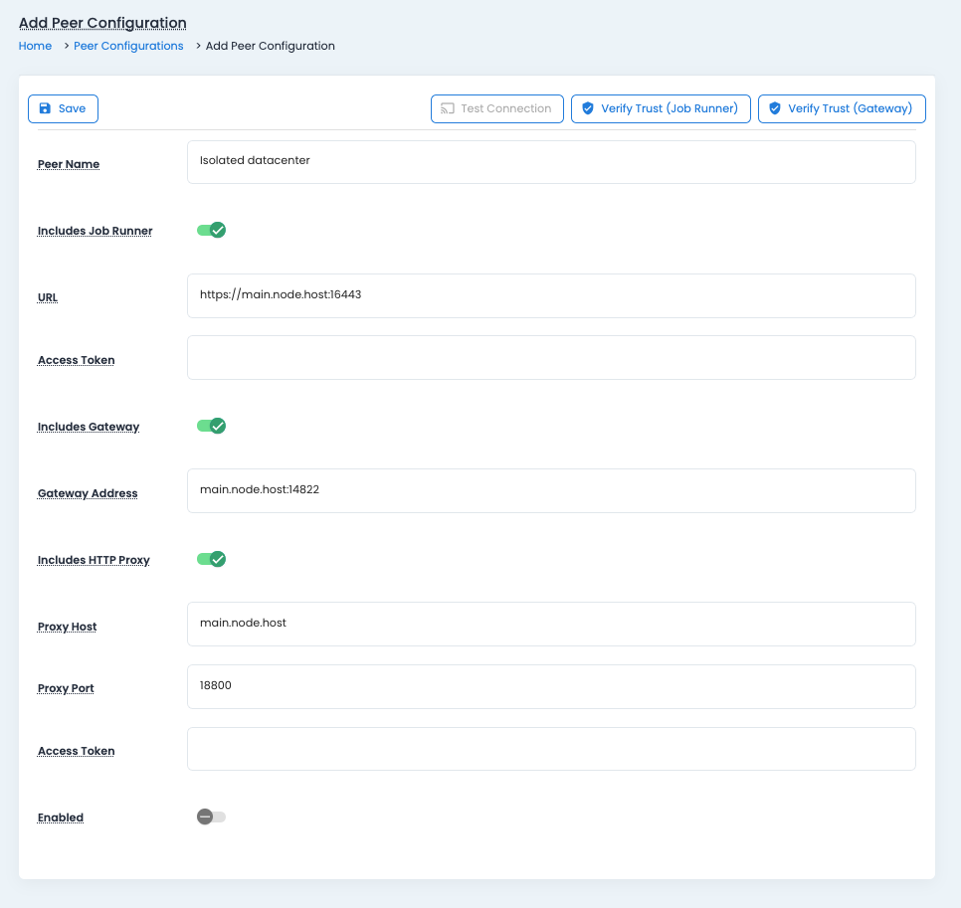
Task: Click the Verify Trust (Job Runner) button
Action: (659, 108)
